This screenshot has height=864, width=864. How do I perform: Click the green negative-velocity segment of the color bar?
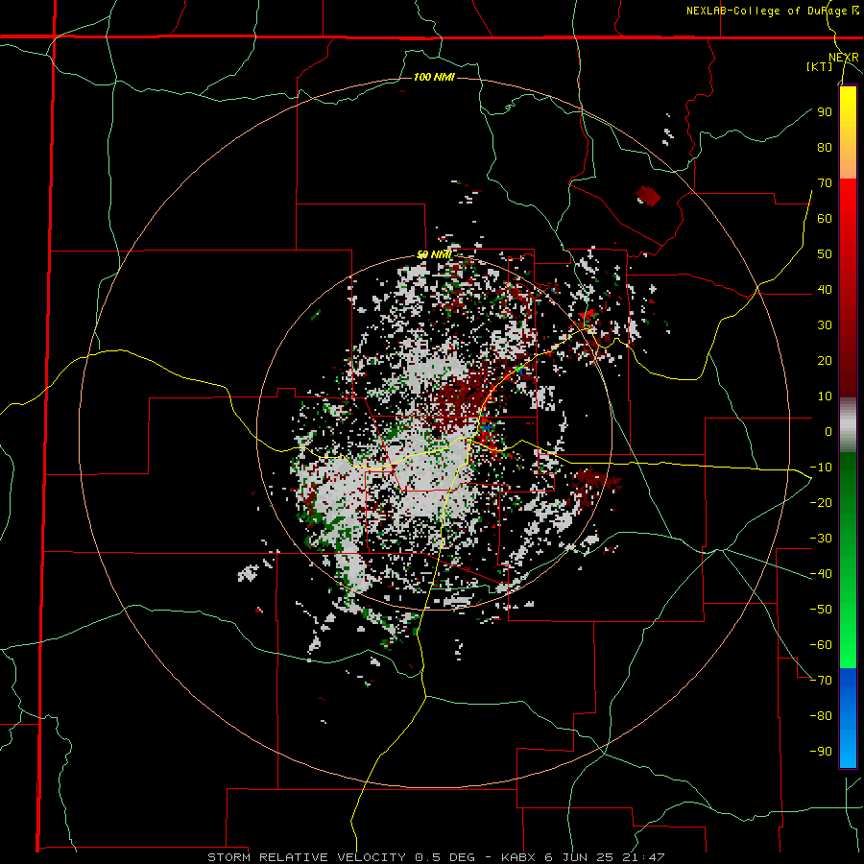(x=848, y=560)
